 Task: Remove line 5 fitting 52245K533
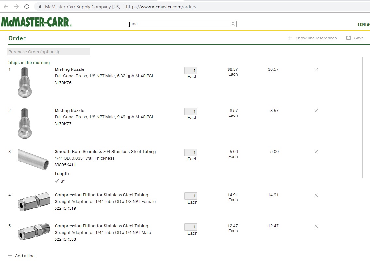(x=316, y=226)
